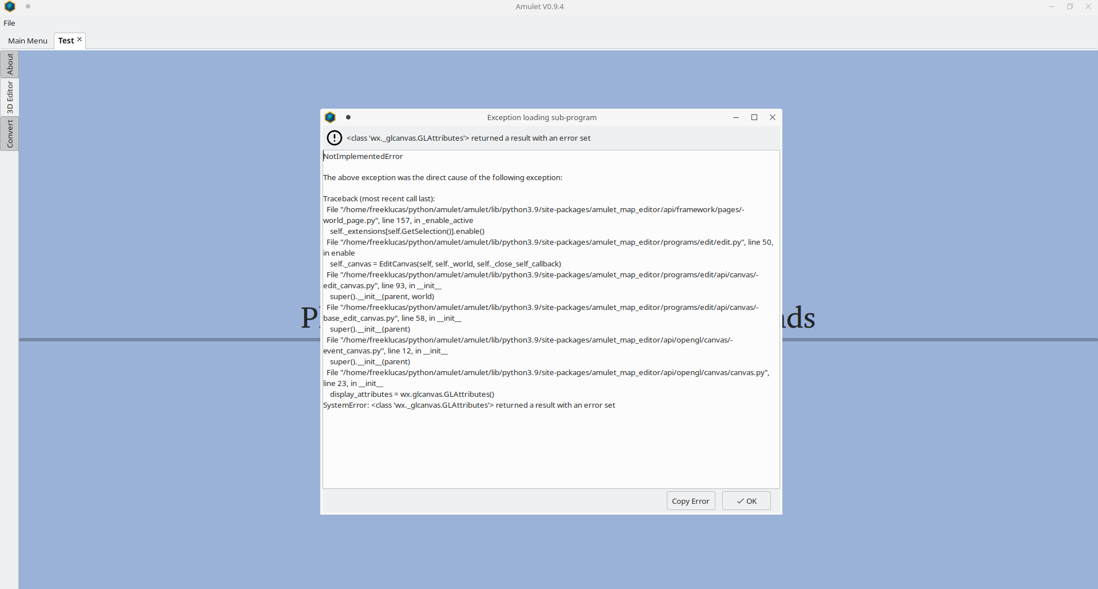1098x589 pixels.
Task: Restore the Amulet main window
Action: tap(1069, 7)
